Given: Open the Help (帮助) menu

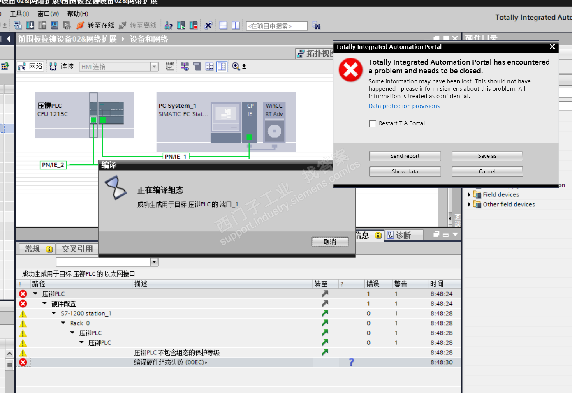Looking at the screenshot, I should click(78, 14).
